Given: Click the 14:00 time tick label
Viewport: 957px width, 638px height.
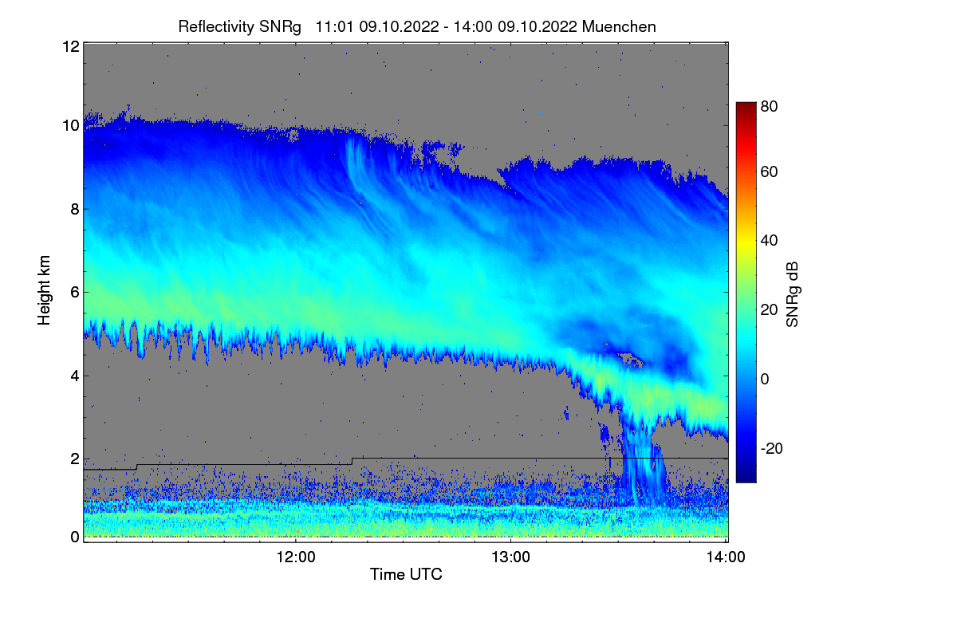Looking at the screenshot, I should [x=727, y=558].
